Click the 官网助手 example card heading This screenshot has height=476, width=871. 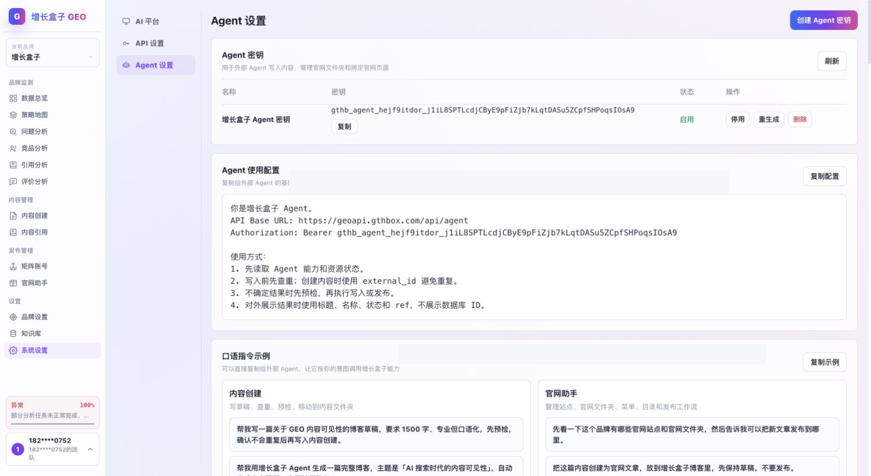pyautogui.click(x=561, y=393)
